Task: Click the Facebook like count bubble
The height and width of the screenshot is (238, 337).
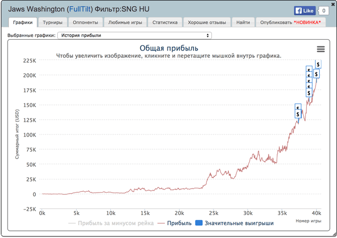Action: point(324,11)
